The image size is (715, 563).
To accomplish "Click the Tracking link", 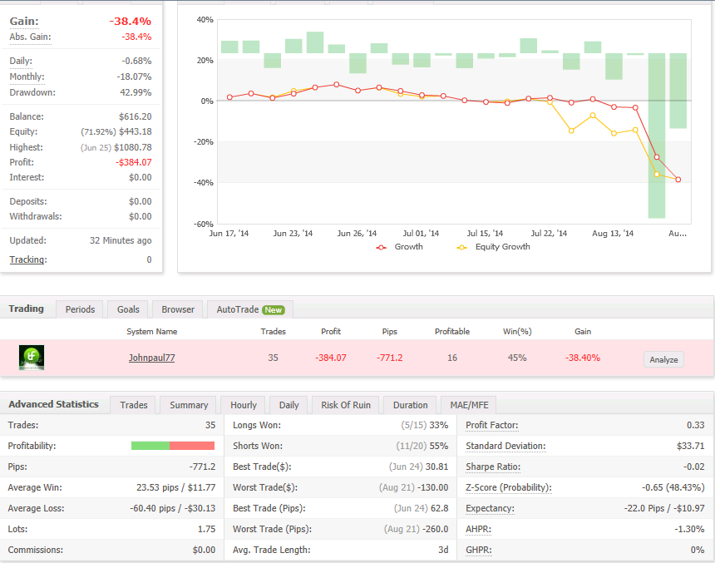I will 27,259.
